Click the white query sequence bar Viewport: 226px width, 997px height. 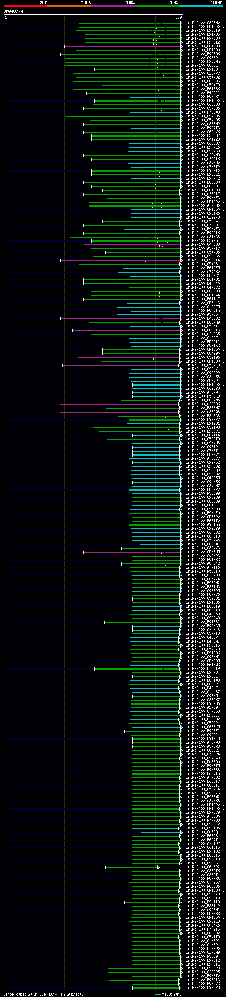93,14
